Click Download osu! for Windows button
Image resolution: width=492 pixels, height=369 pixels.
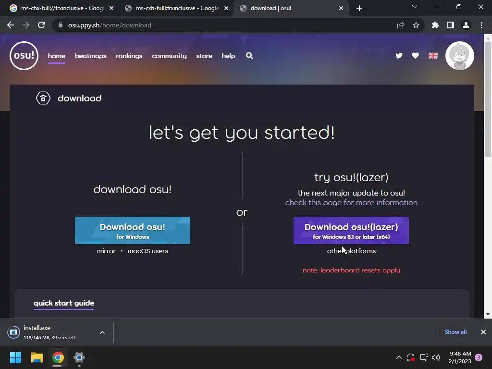(x=133, y=230)
